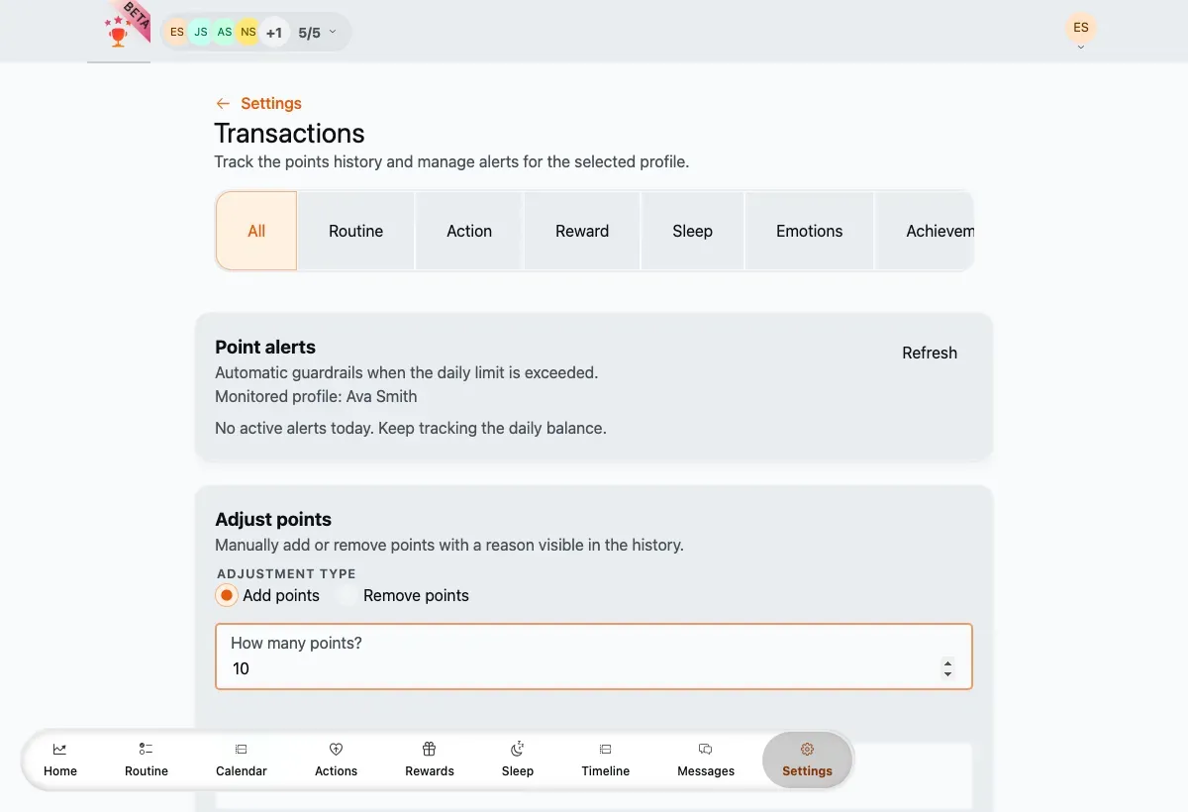1188x812 pixels.
Task: Select the NS profile avatar
Action: tap(248, 33)
